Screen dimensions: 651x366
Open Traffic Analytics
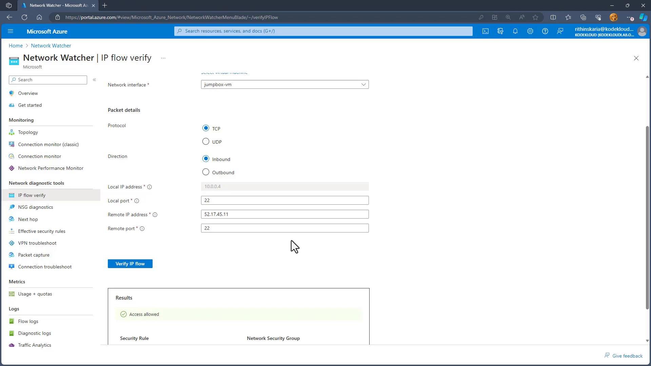[x=34, y=345]
